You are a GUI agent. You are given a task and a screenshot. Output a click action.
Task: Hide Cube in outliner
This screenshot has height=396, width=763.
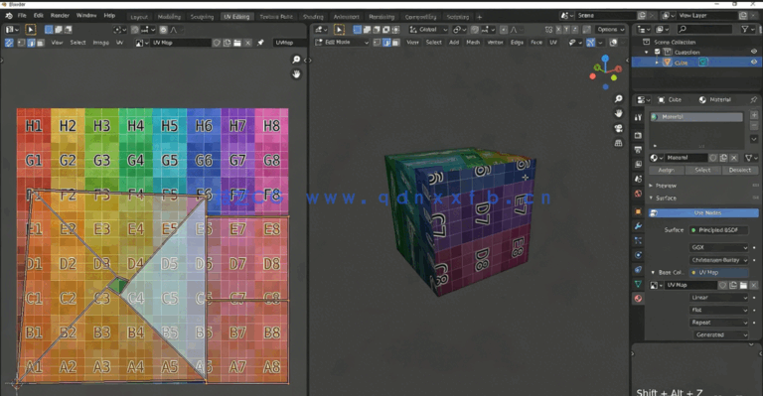[754, 63]
